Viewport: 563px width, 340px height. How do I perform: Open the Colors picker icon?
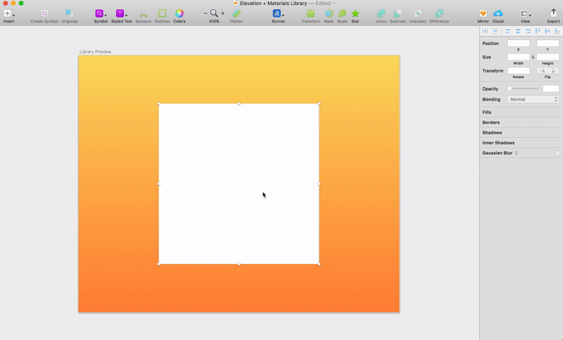pyautogui.click(x=179, y=13)
